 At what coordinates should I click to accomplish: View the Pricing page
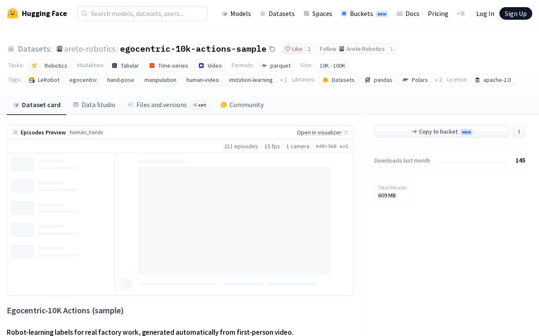438,13
